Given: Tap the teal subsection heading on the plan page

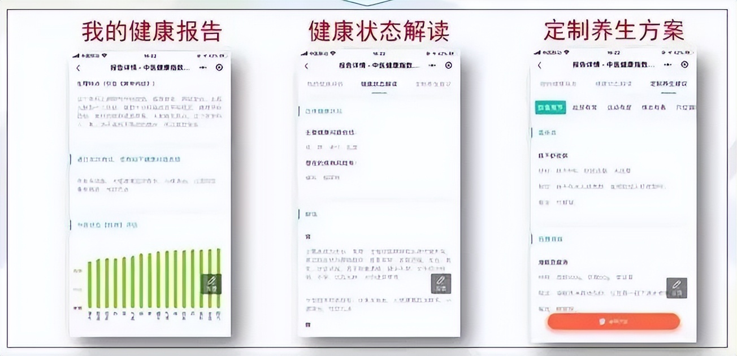Looking at the screenshot, I should (x=547, y=132).
